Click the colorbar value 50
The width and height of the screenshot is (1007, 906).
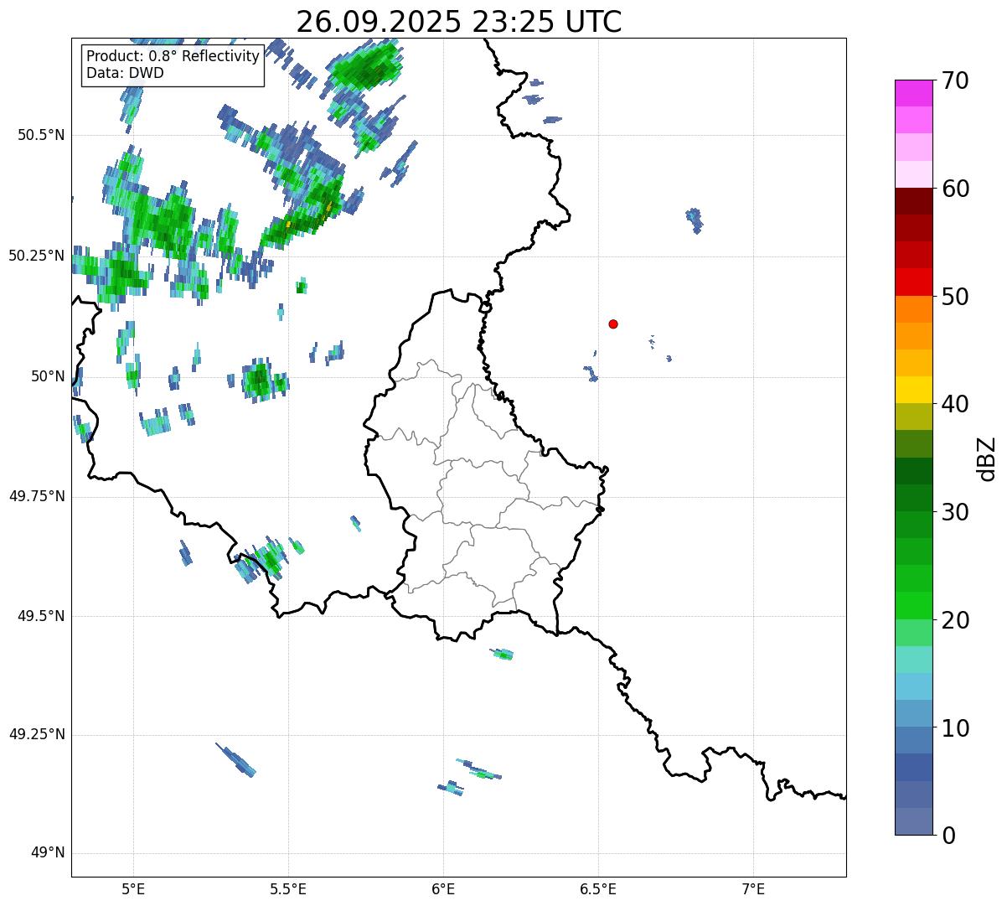(955, 297)
